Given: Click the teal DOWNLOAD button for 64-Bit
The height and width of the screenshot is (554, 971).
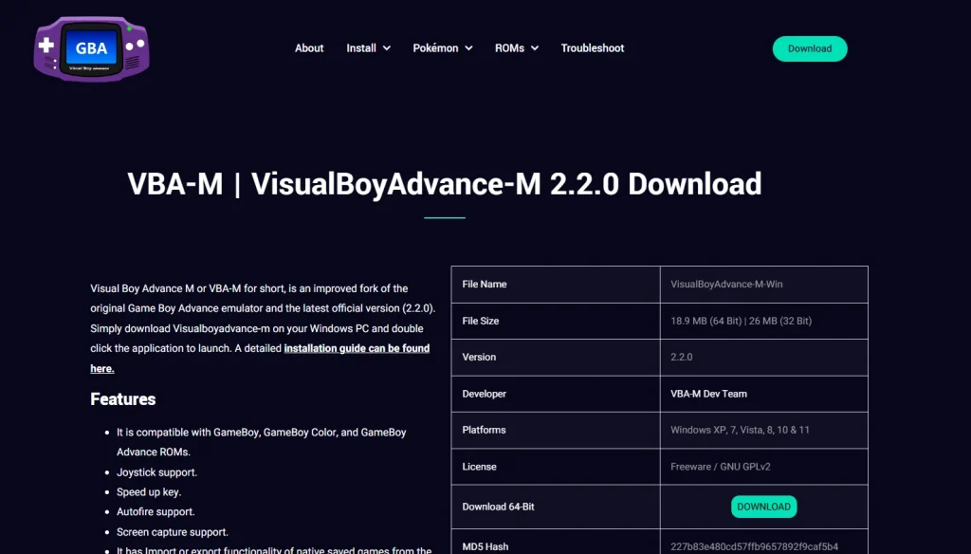Looking at the screenshot, I should [x=763, y=507].
